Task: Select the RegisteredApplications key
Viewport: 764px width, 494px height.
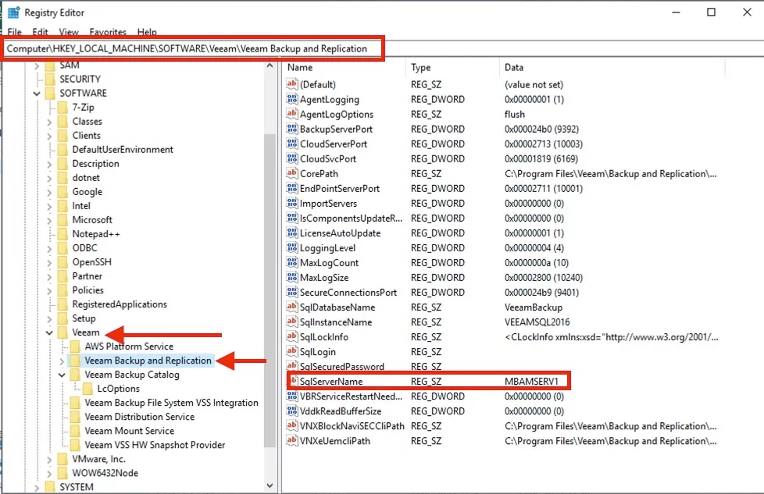Action: pos(120,304)
